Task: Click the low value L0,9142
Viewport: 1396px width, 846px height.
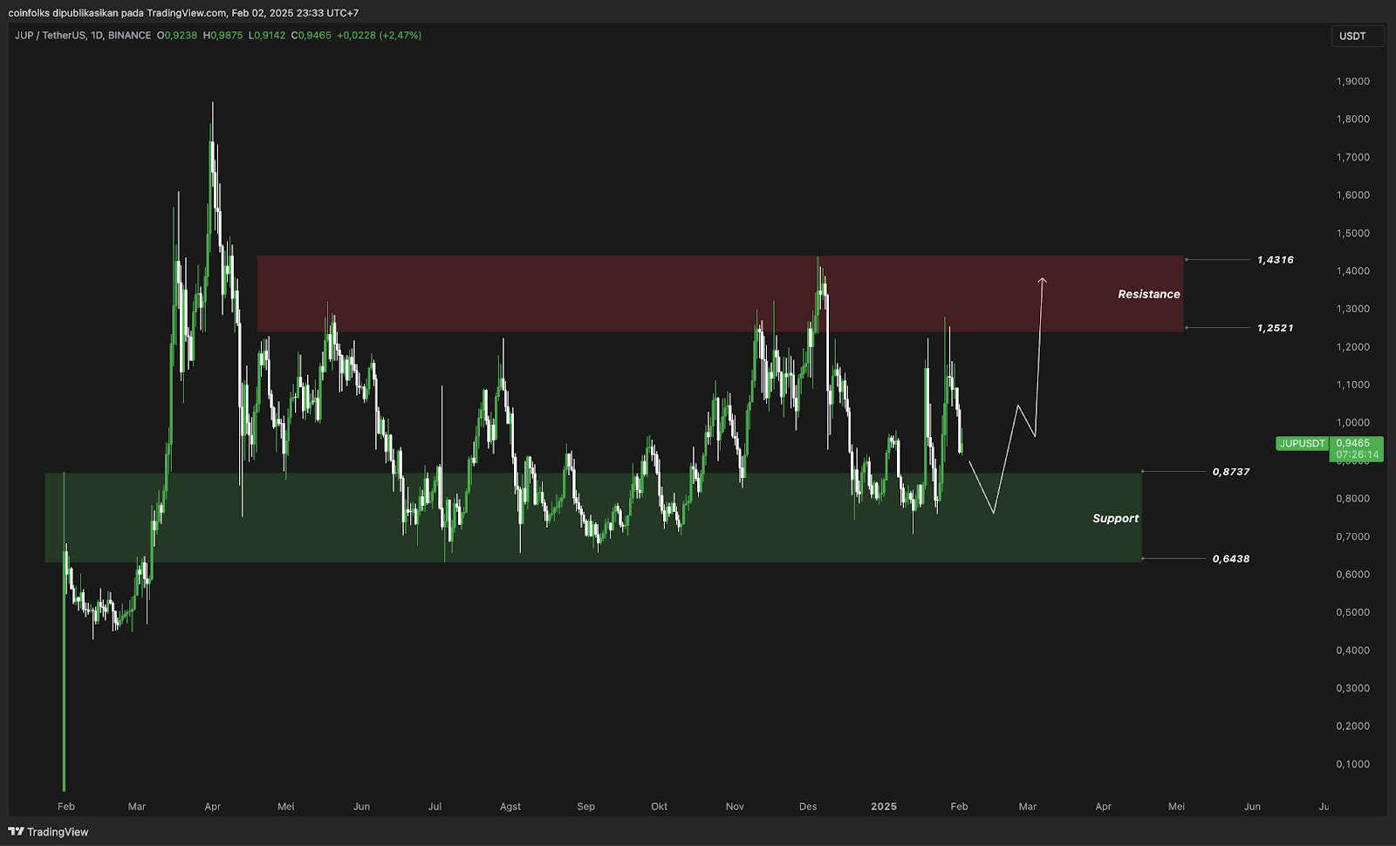Action: (267, 36)
